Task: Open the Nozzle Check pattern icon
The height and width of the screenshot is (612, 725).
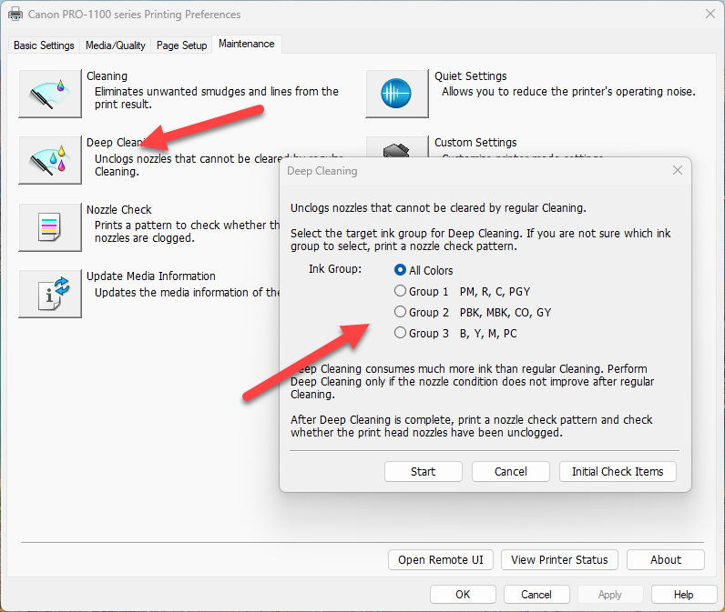Action: click(x=50, y=226)
